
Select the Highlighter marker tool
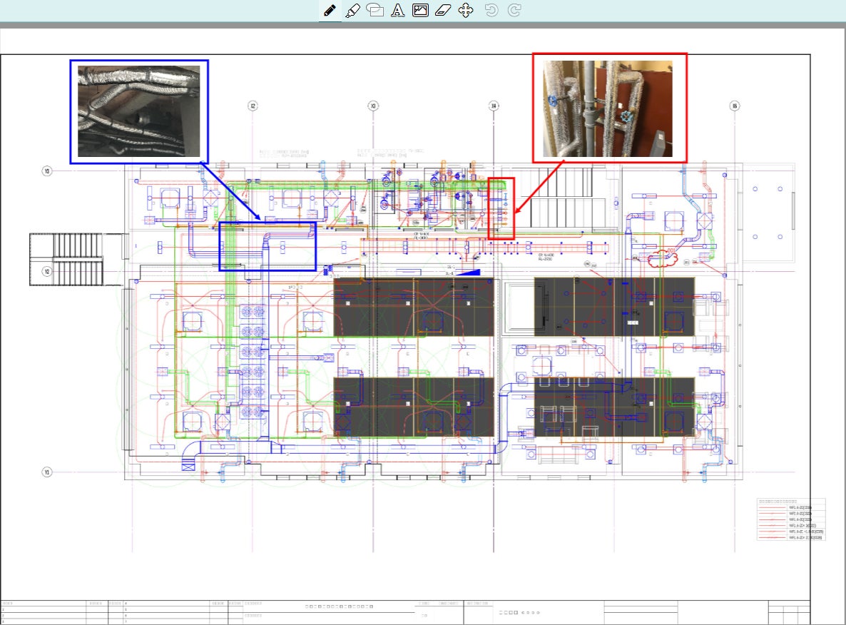tap(352, 10)
